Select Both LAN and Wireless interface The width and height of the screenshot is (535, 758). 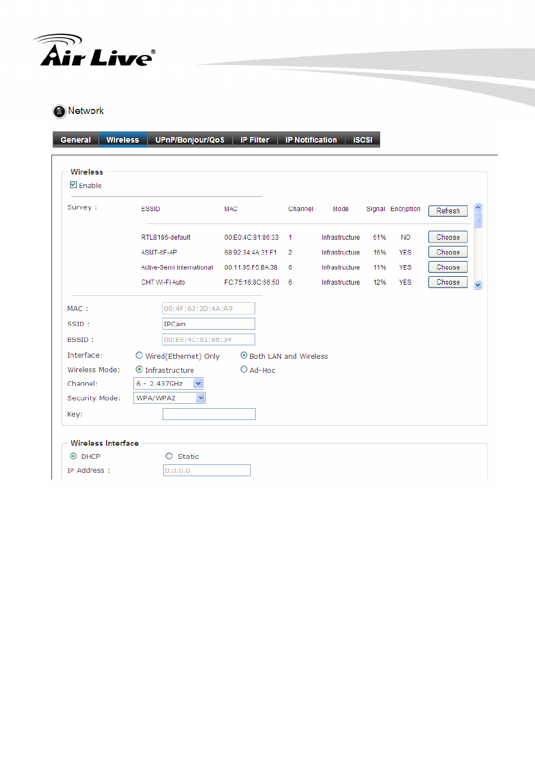point(244,355)
